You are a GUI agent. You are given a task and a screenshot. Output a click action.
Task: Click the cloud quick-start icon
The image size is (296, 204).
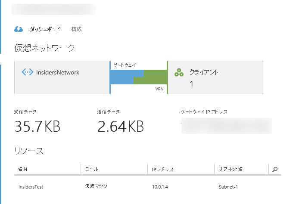tap(19, 29)
